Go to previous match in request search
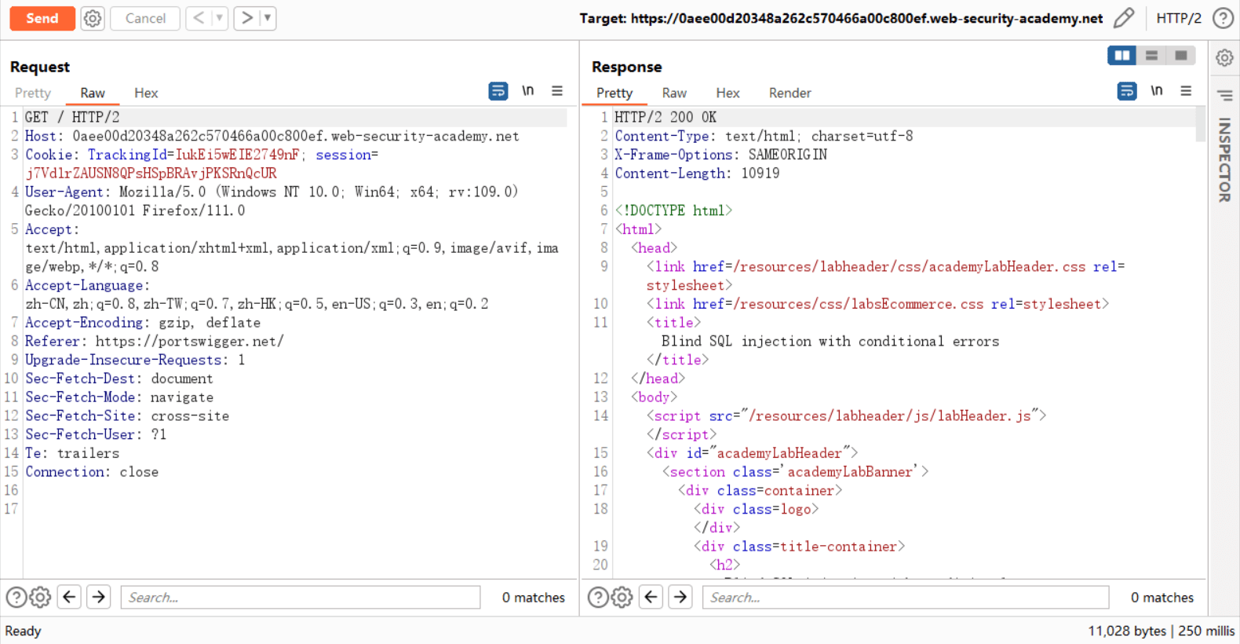 click(x=69, y=598)
